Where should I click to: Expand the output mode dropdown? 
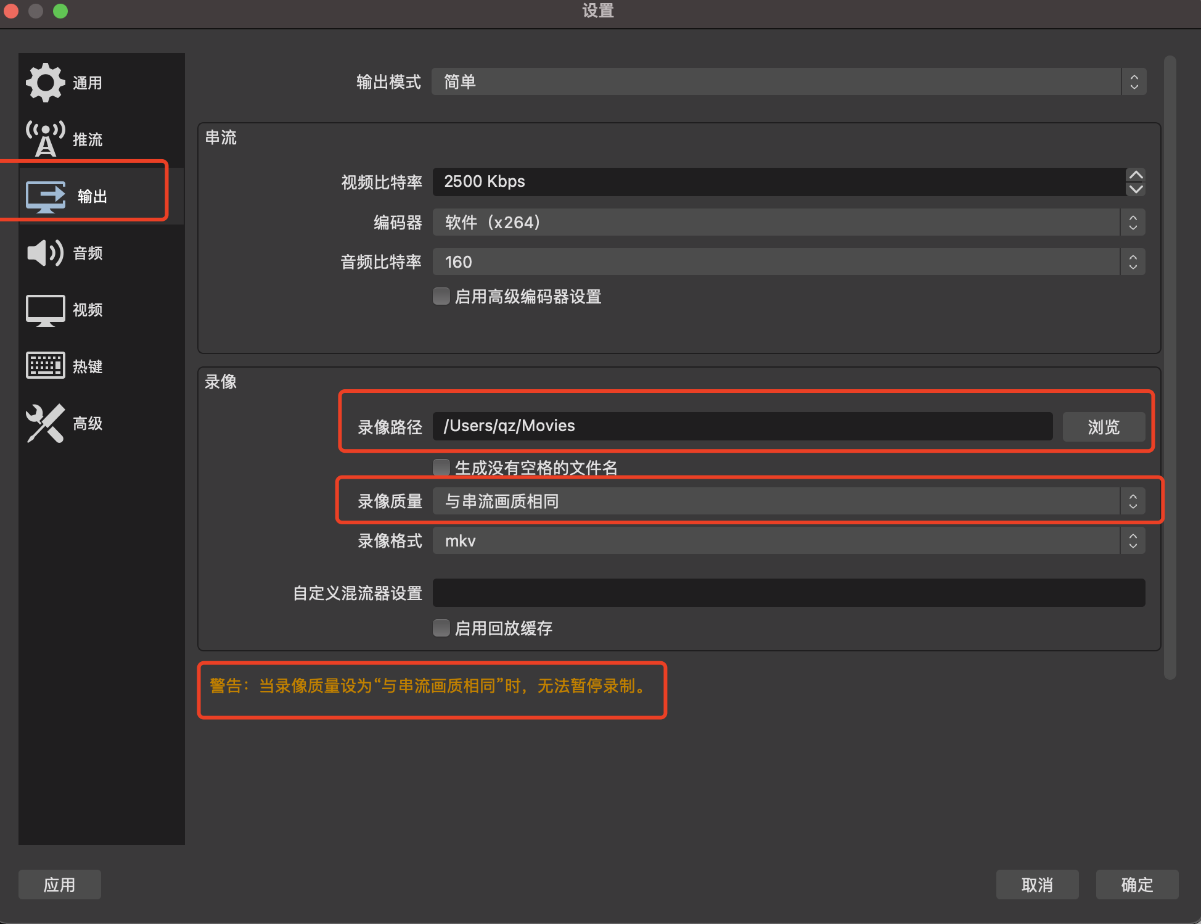pos(788,82)
